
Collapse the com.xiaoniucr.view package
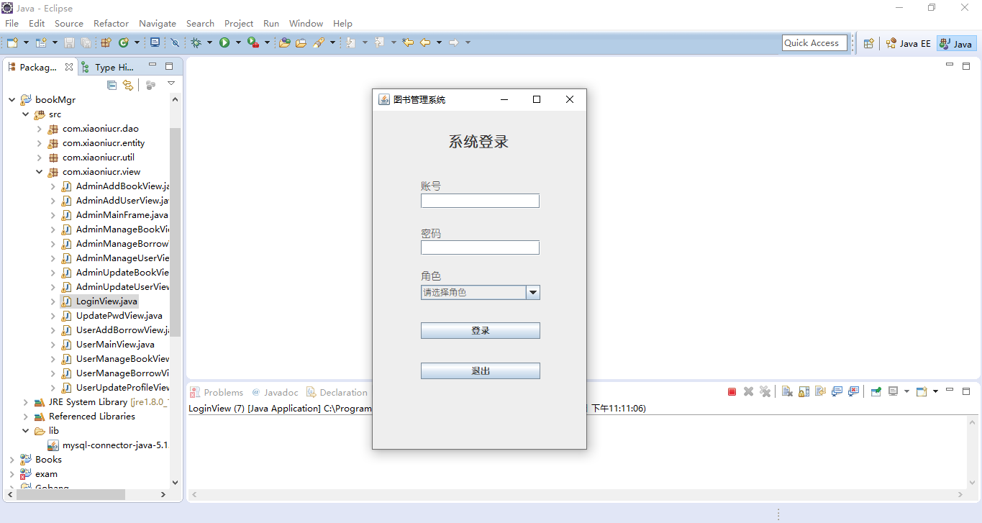click(39, 172)
